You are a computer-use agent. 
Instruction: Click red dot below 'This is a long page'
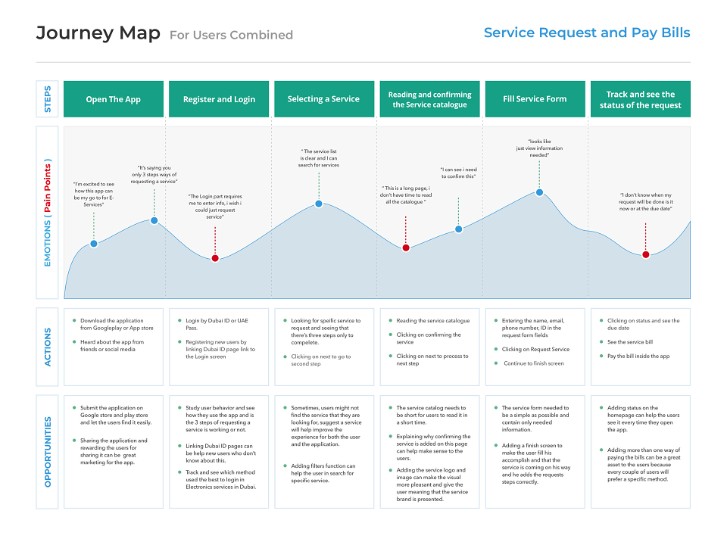pyautogui.click(x=406, y=248)
